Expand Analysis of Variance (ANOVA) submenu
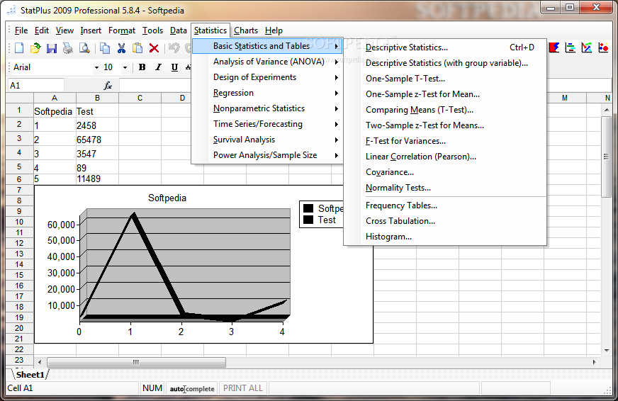Image resolution: width=618 pixels, height=401 pixels. coord(267,62)
